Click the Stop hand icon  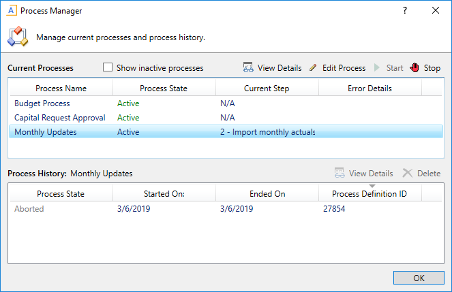coord(415,68)
